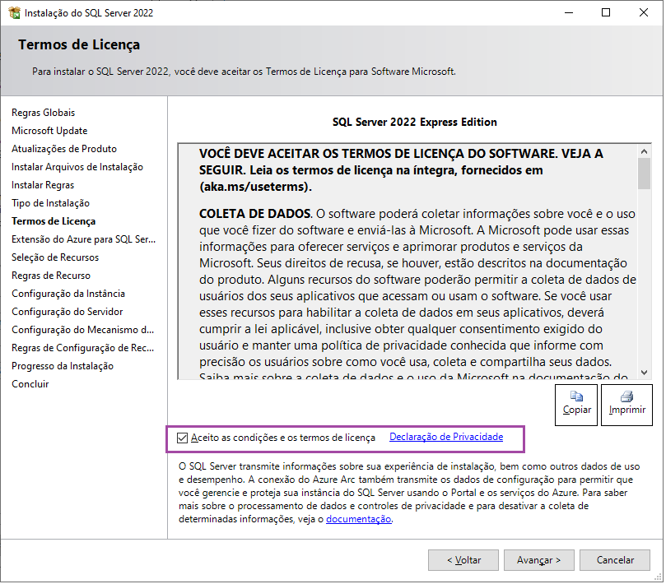Click the SQL Server 2022 Express Edition heading
This screenshot has width=666, height=584.
click(416, 123)
